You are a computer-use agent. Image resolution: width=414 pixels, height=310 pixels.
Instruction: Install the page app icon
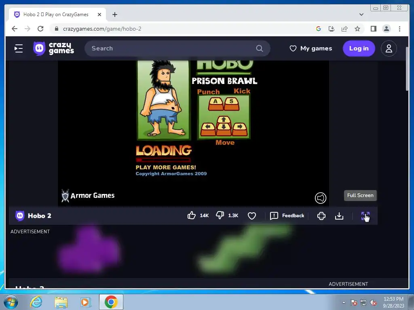pos(332,29)
